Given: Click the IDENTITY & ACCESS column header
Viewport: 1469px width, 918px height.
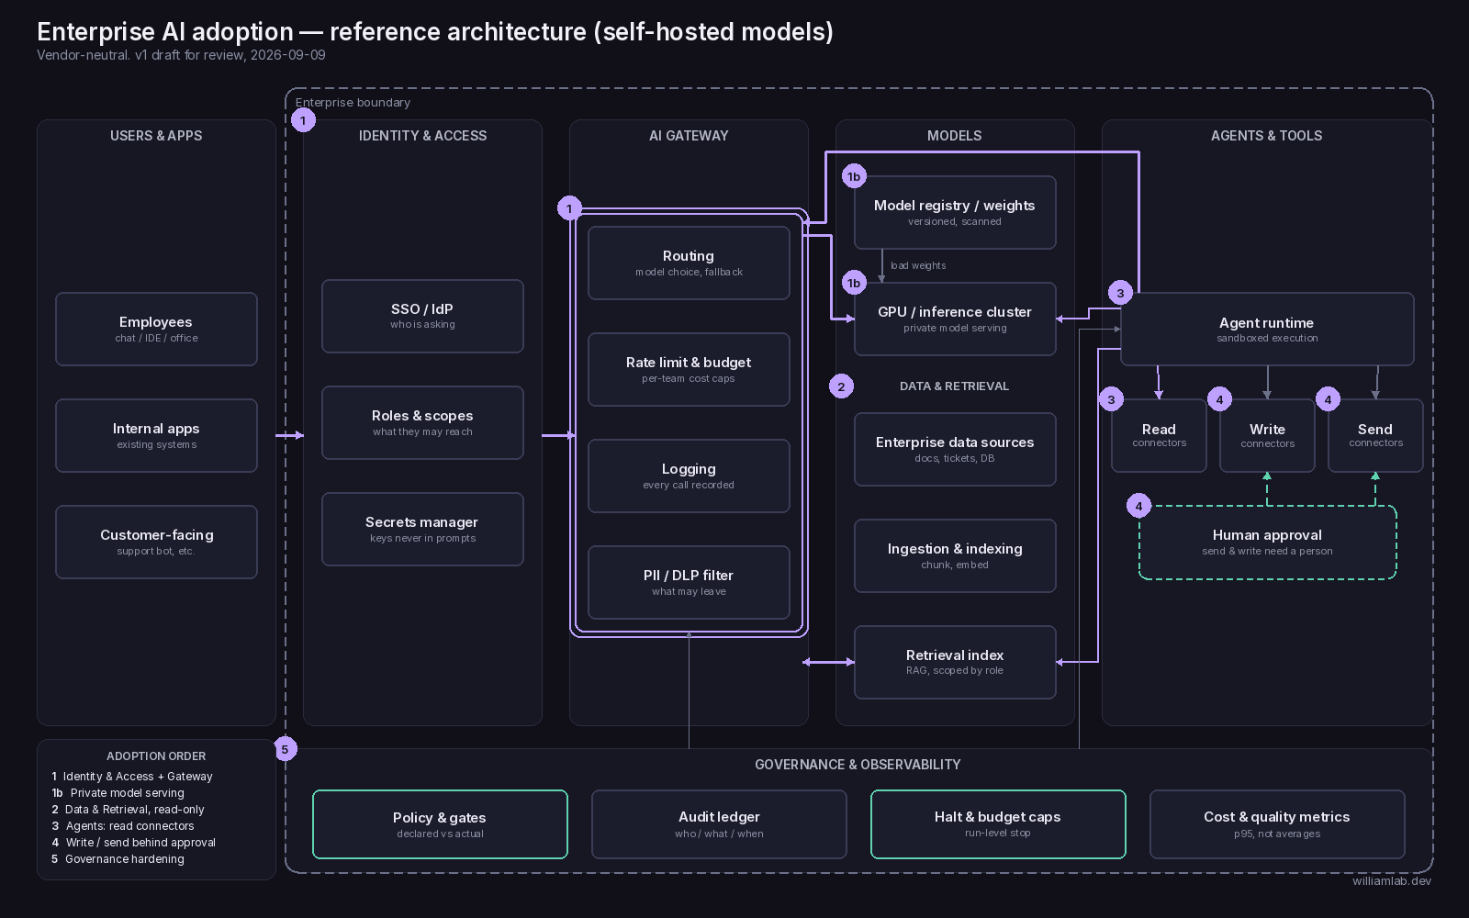Looking at the screenshot, I should coord(422,136).
